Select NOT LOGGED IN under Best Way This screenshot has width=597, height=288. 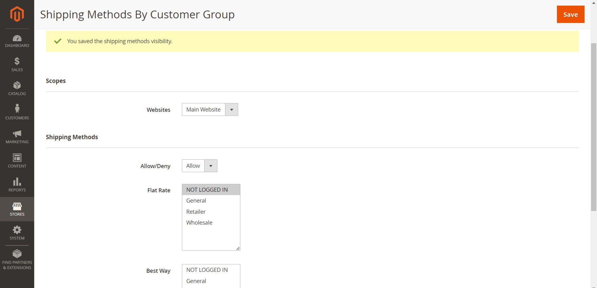pyautogui.click(x=207, y=270)
